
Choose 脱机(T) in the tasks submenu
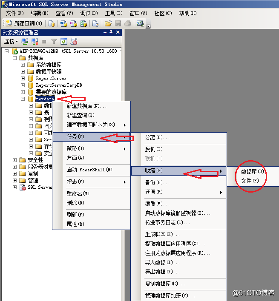(x=178, y=149)
